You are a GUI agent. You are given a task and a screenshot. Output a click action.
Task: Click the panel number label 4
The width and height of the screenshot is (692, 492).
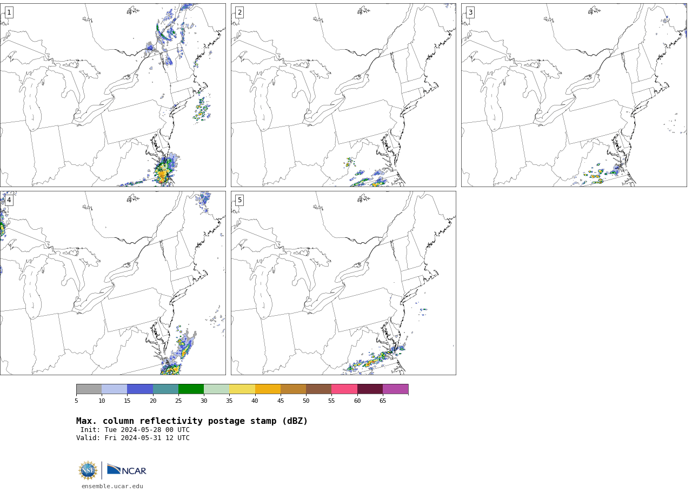coord(9,200)
